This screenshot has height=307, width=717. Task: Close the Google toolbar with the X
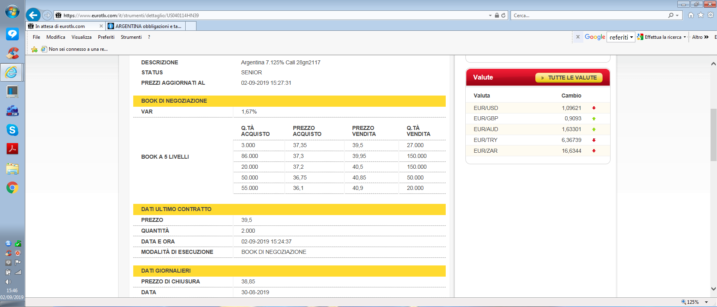[x=578, y=37]
